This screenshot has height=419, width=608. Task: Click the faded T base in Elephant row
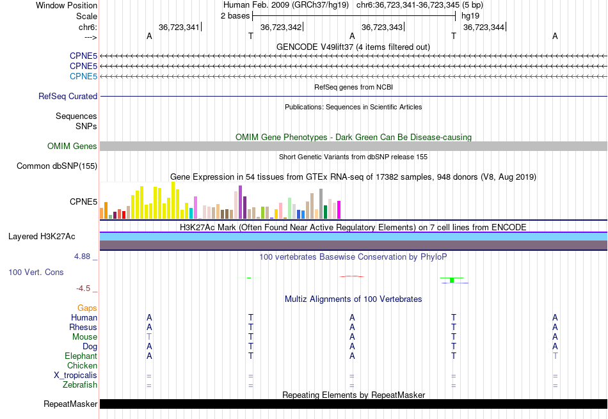point(556,356)
